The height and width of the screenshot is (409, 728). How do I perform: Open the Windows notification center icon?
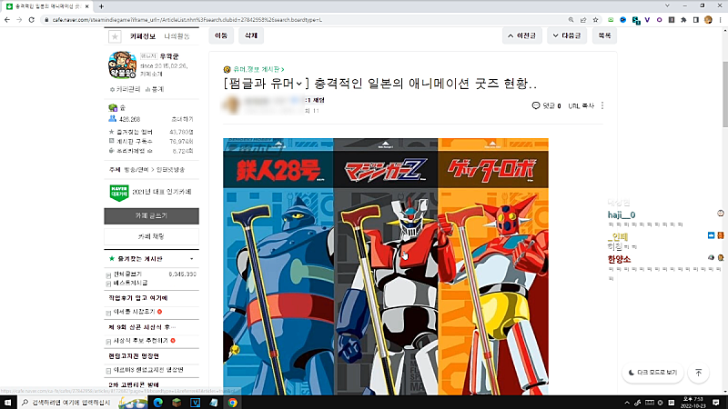click(x=716, y=402)
